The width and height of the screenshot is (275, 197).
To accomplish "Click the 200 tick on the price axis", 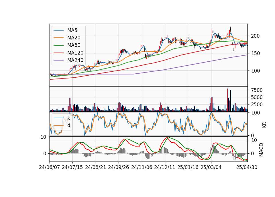I will pos(255,36).
